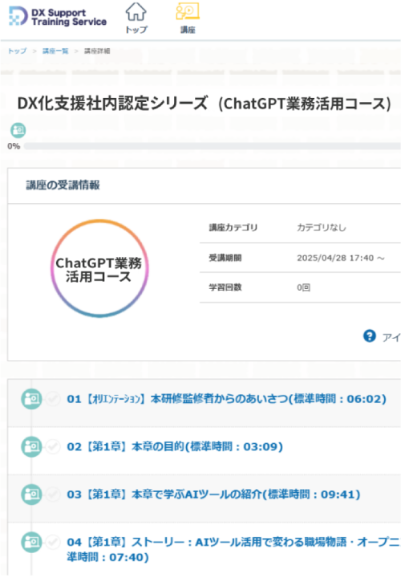The image size is (401, 578).
Task: Click the DX Support Training Service logo
Action: click(x=58, y=17)
